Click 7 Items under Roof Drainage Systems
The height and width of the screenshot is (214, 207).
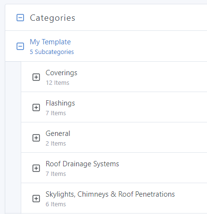point(55,174)
